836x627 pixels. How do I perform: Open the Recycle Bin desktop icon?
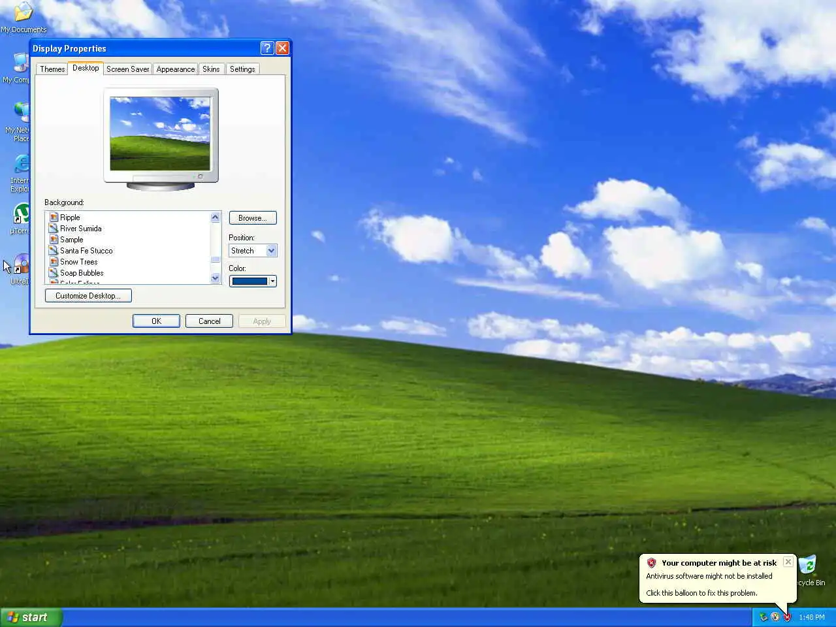click(x=808, y=565)
